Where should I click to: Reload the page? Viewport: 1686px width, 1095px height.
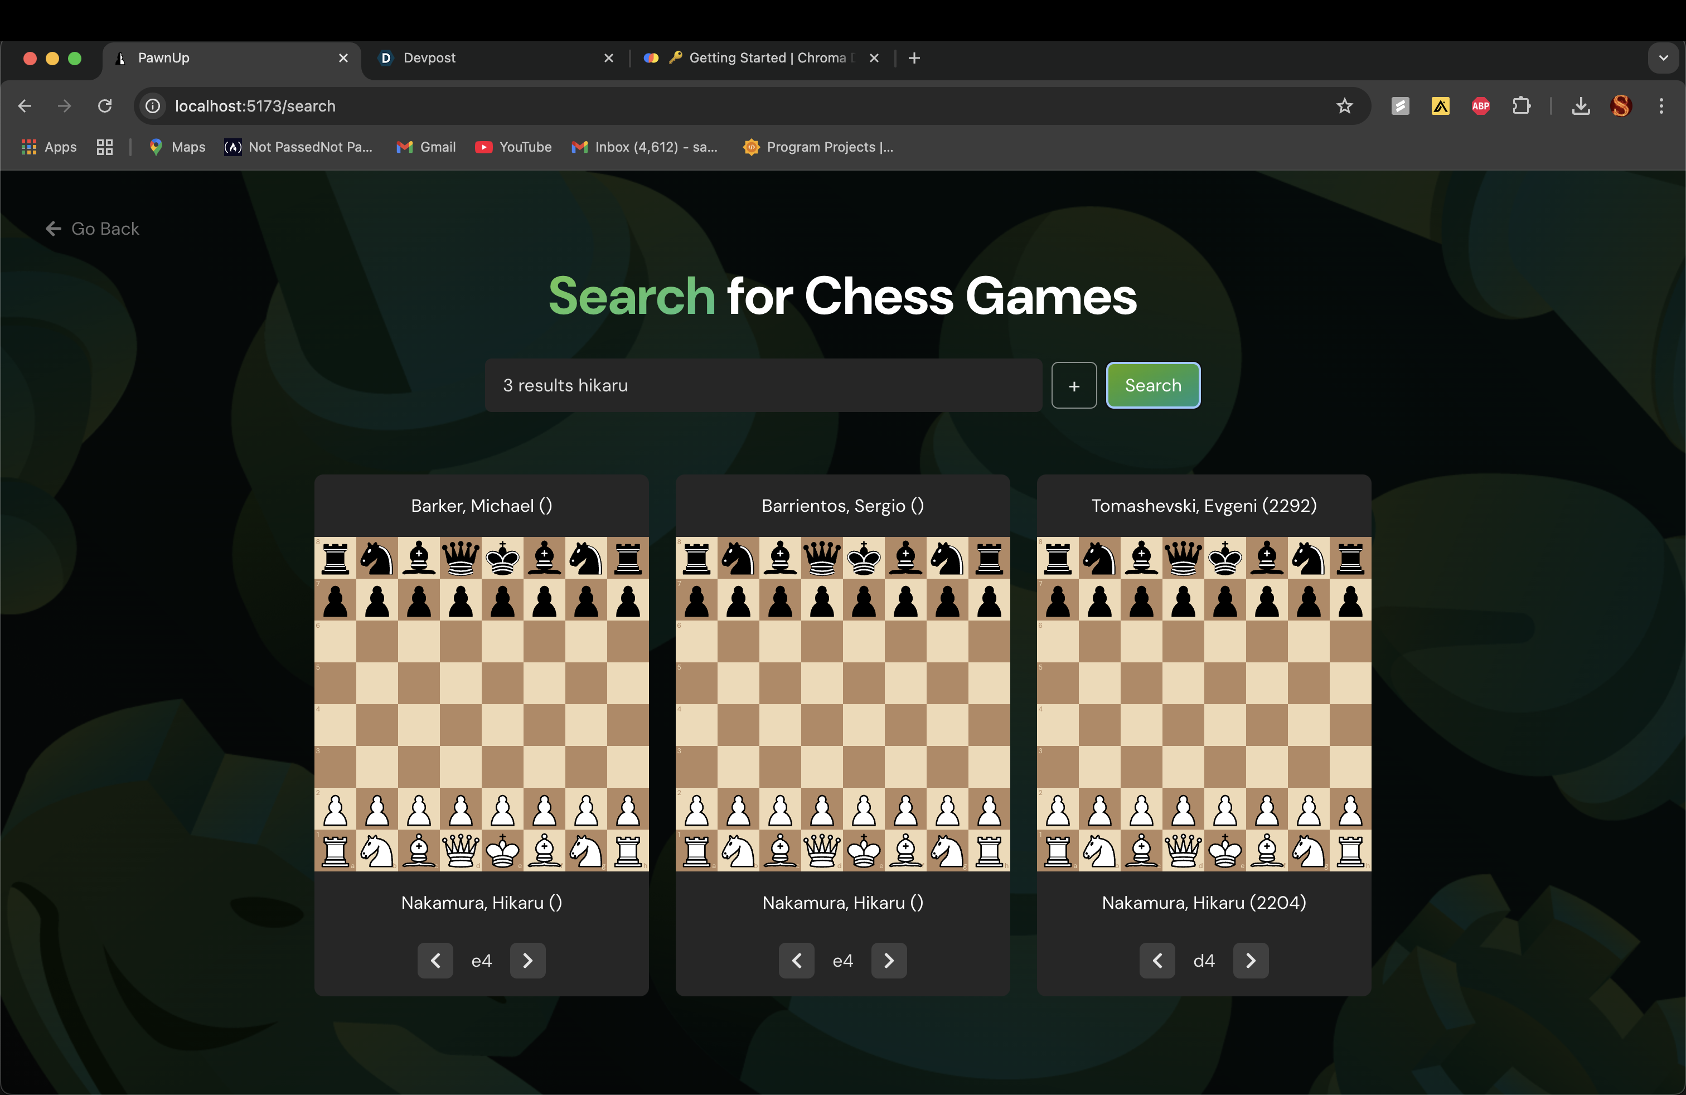(105, 106)
